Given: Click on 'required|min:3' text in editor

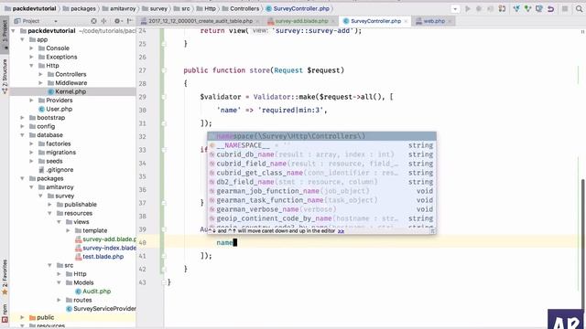Looking at the screenshot, I should click(x=291, y=110).
